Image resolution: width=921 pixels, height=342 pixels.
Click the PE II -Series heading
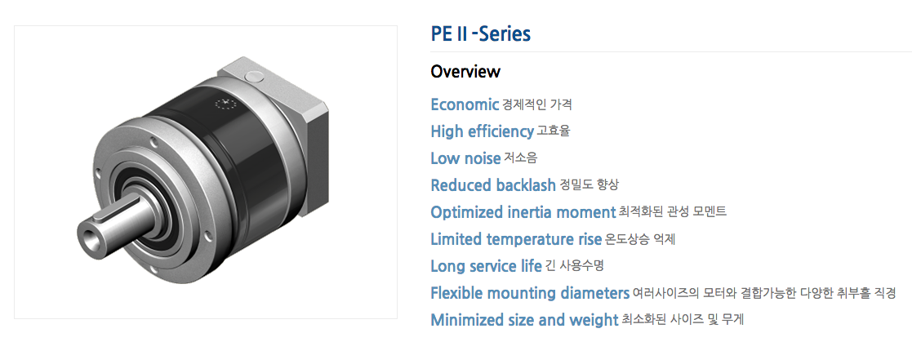click(480, 33)
